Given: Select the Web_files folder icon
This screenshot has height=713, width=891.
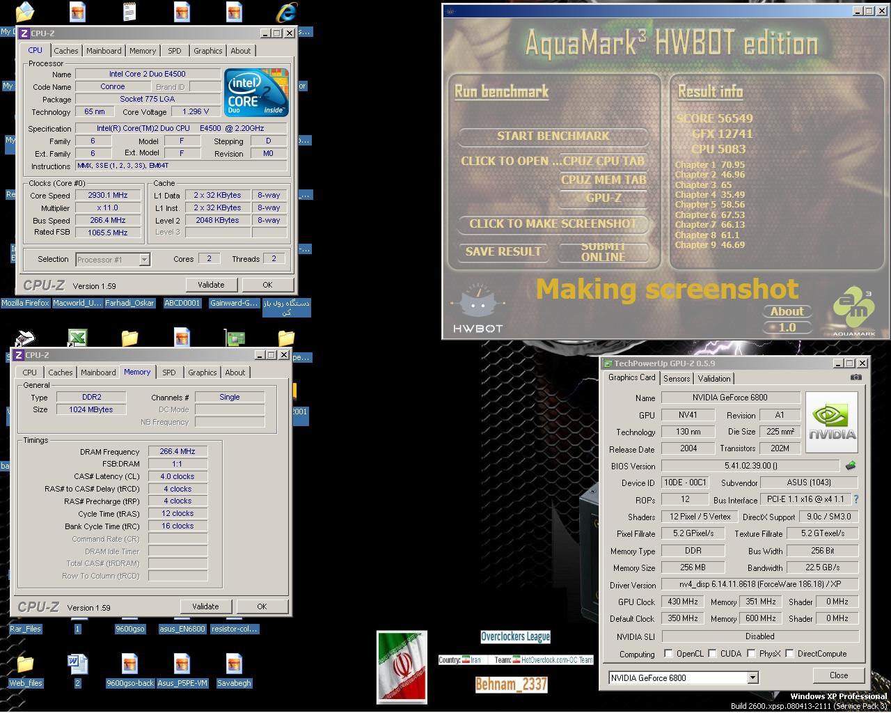Looking at the screenshot, I should point(25,664).
